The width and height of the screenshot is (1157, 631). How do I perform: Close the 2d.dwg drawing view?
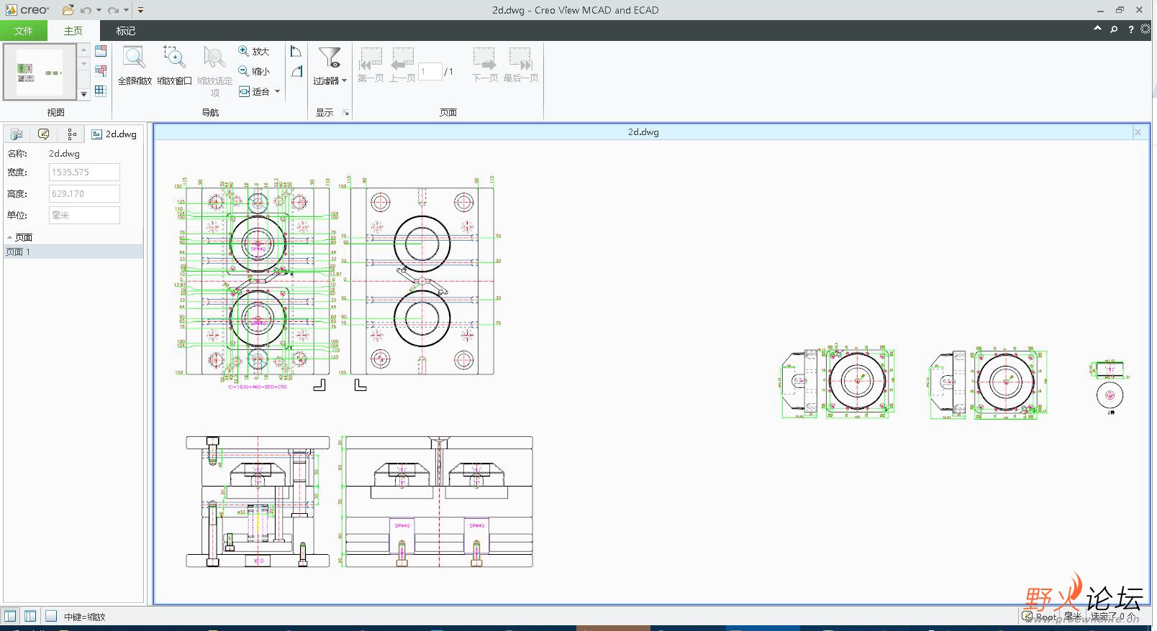pos(1138,132)
